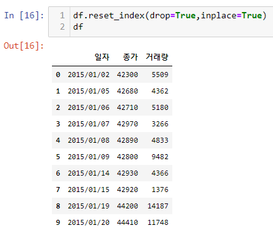Click line number 2 in code cell

[x=62, y=27]
